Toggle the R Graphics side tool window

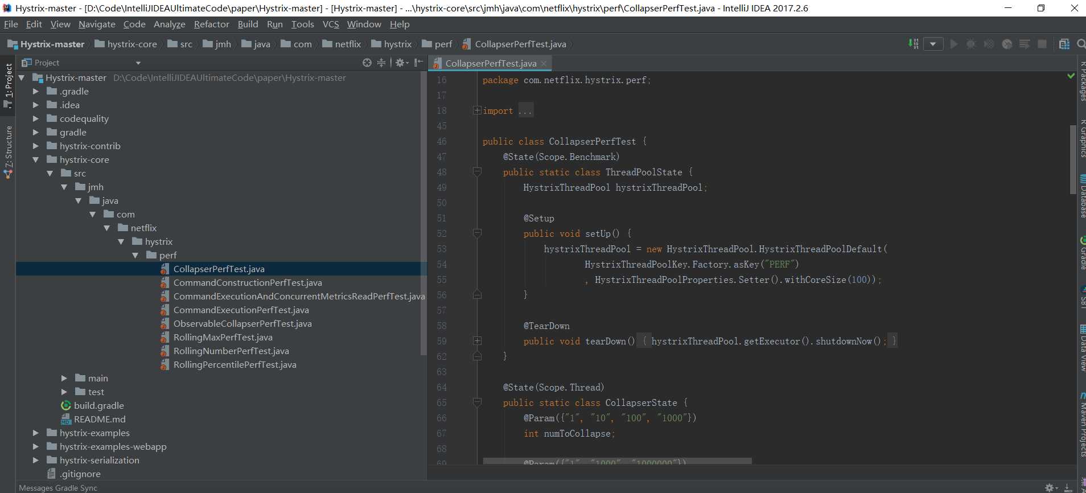click(1082, 138)
